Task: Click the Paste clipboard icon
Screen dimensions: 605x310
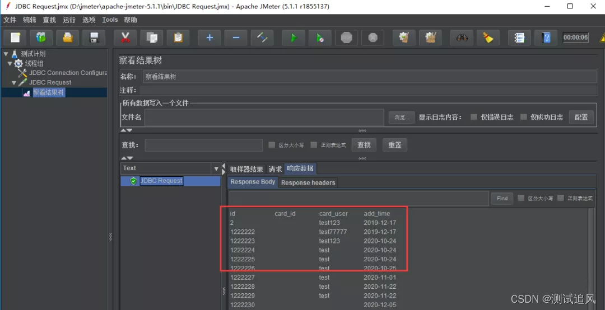Action: tap(178, 37)
